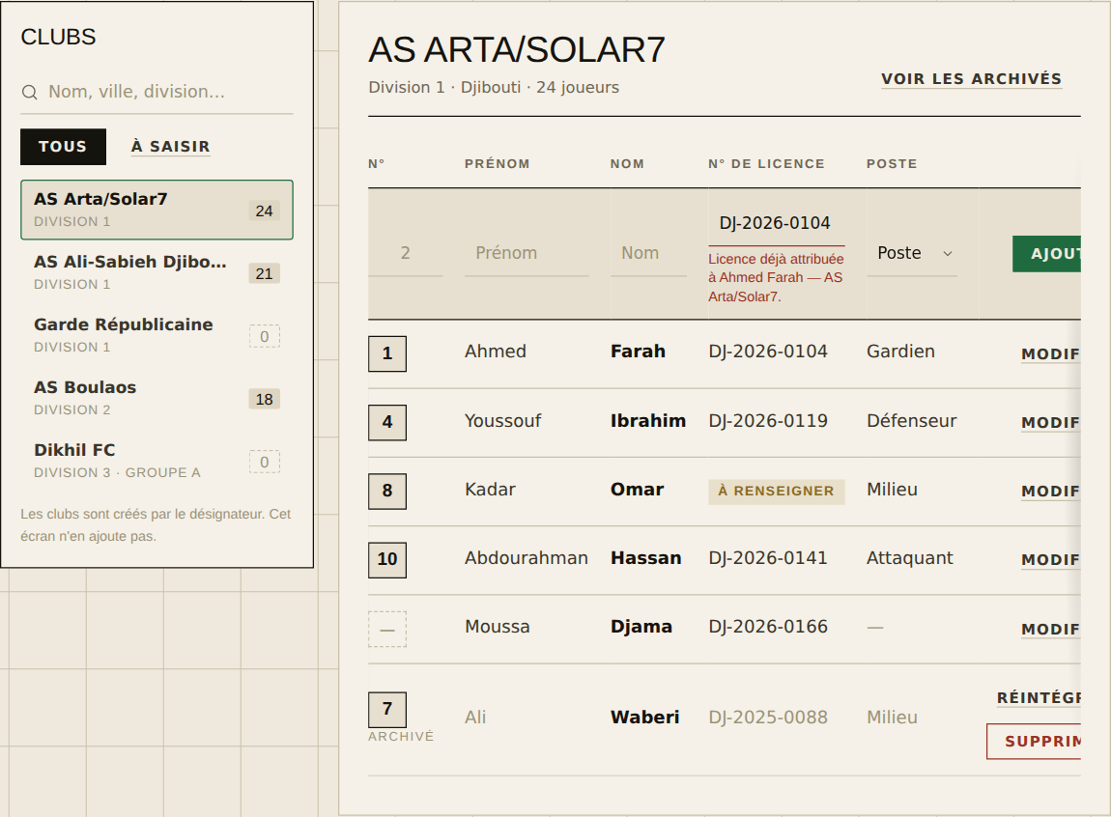Click licence DJ-2026-0119 in the table

point(768,421)
